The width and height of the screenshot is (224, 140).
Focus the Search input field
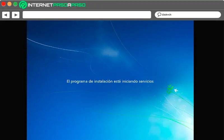[188, 15]
